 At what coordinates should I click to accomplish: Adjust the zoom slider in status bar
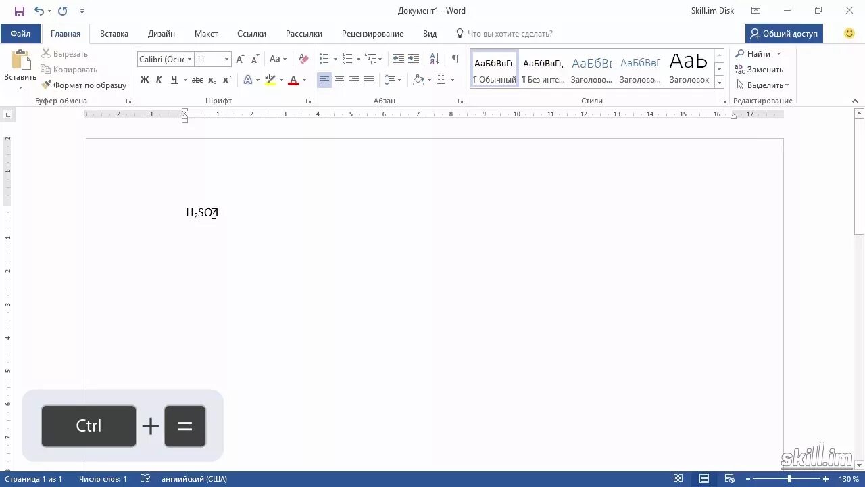click(788, 479)
